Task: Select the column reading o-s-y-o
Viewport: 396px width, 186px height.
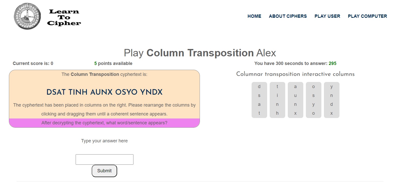Action: click(313, 100)
